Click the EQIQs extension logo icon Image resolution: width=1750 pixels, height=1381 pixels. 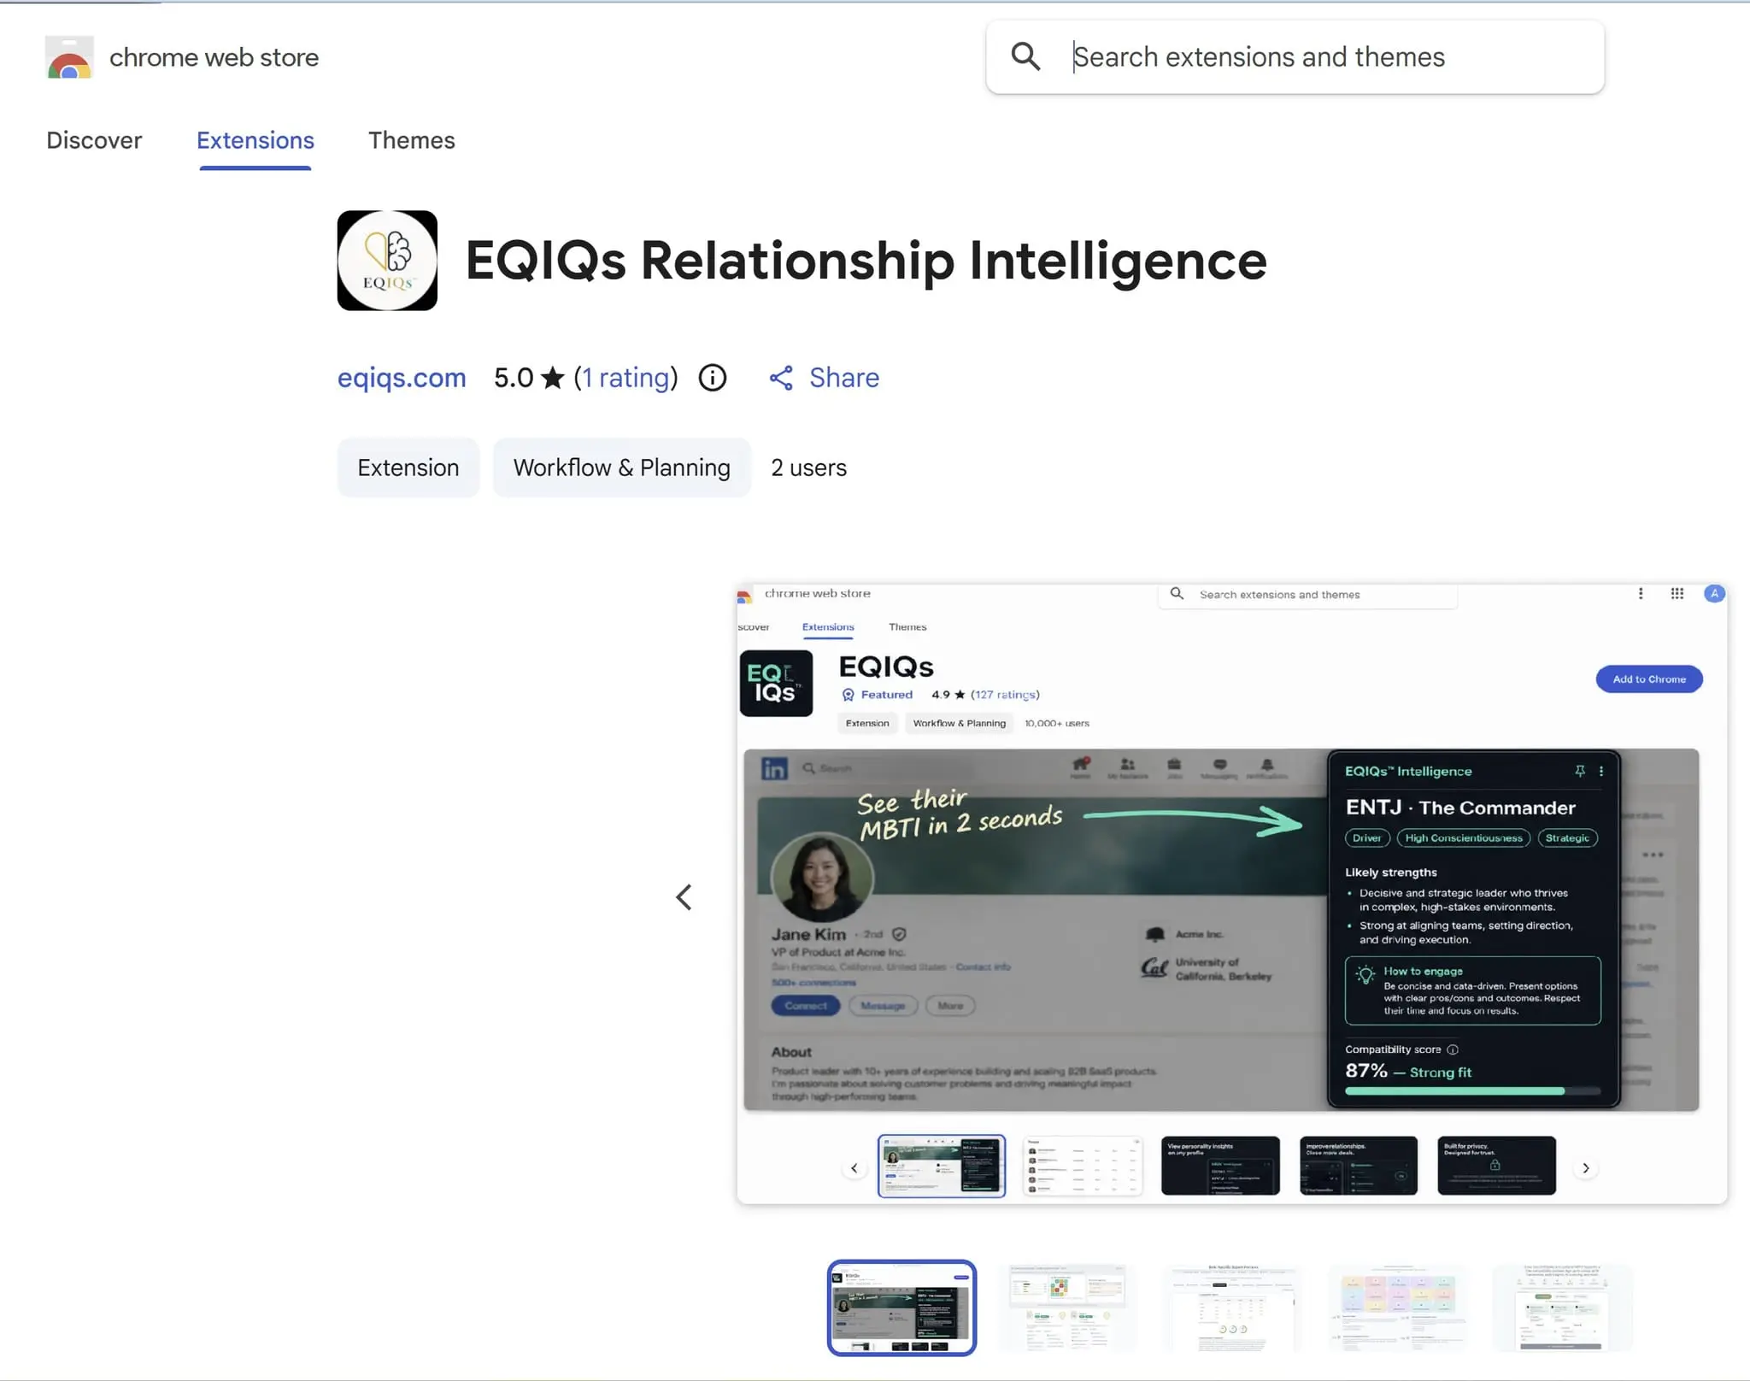387,261
